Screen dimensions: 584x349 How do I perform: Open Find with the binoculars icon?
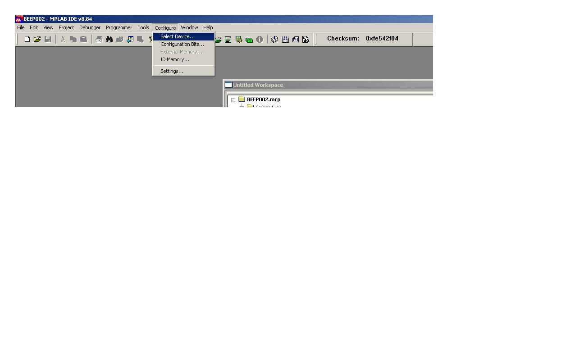point(109,39)
